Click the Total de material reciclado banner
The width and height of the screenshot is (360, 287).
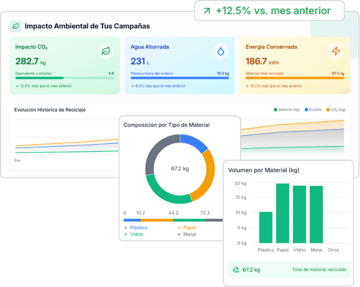point(289,269)
